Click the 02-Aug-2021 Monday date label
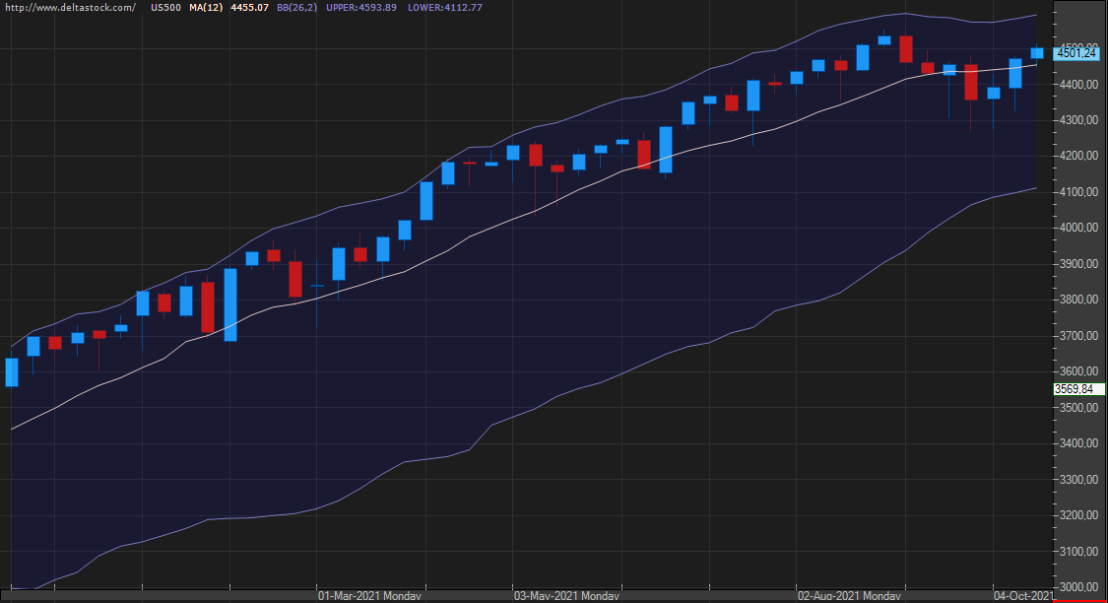This screenshot has width=1108, height=603. tap(849, 596)
